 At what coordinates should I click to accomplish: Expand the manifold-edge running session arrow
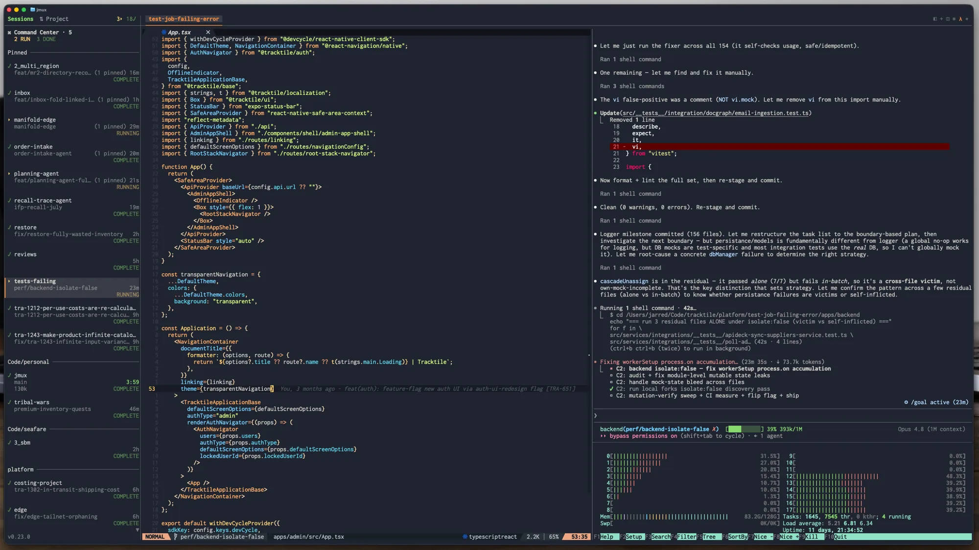[9, 119]
